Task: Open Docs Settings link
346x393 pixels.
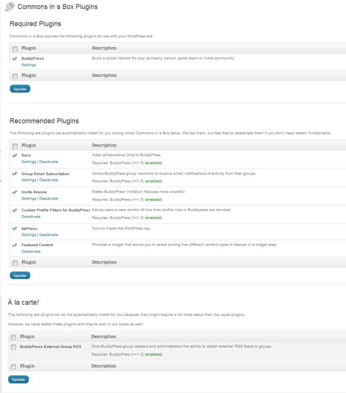Action: (x=29, y=162)
